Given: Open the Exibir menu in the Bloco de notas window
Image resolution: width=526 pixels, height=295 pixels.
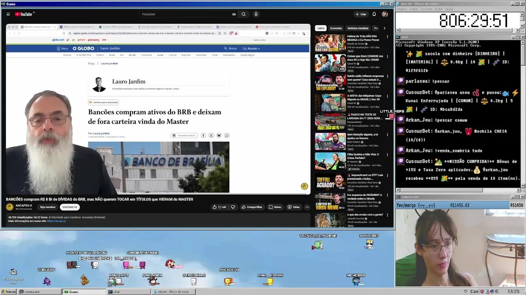Looking at the screenshot, I should click(x=438, y=9).
